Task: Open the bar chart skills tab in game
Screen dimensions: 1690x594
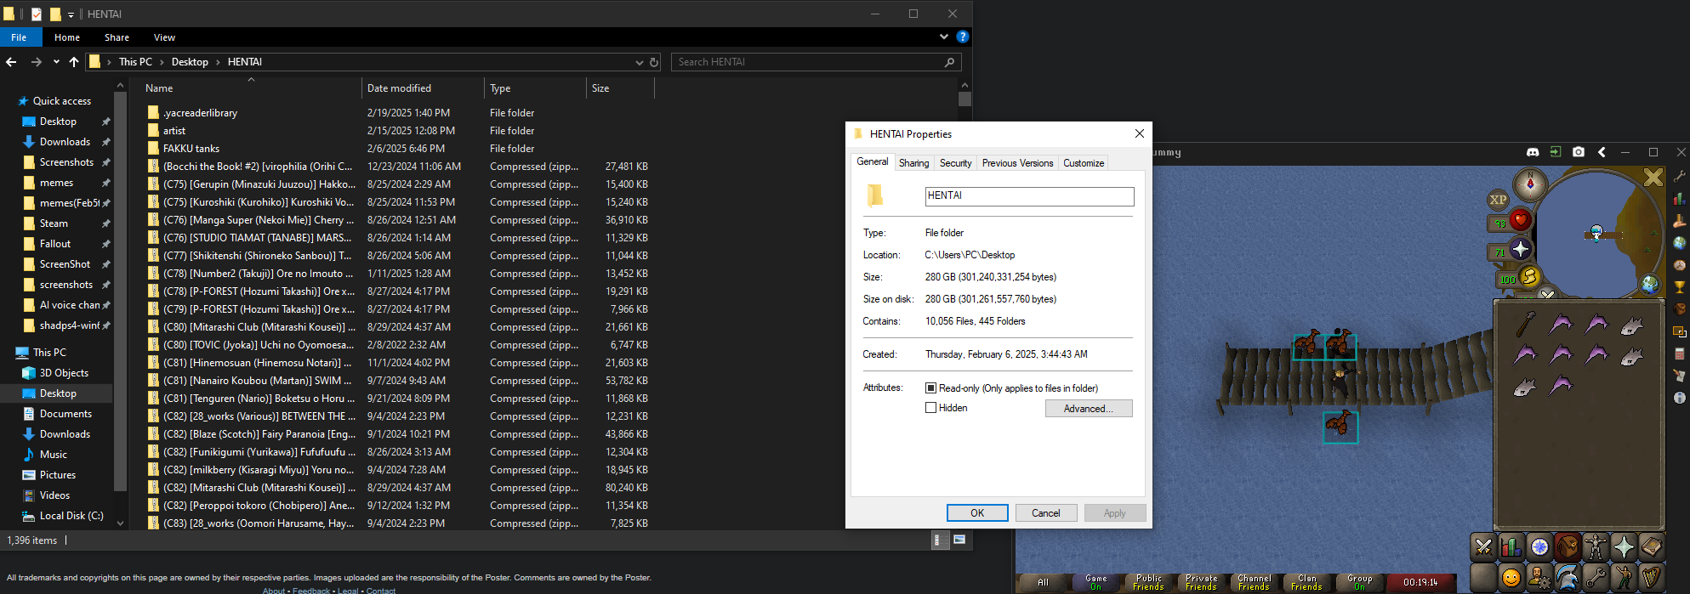Action: pos(1511,546)
